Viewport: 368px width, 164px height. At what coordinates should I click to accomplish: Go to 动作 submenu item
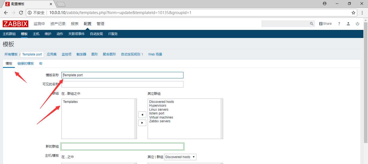pyautogui.click(x=60, y=34)
